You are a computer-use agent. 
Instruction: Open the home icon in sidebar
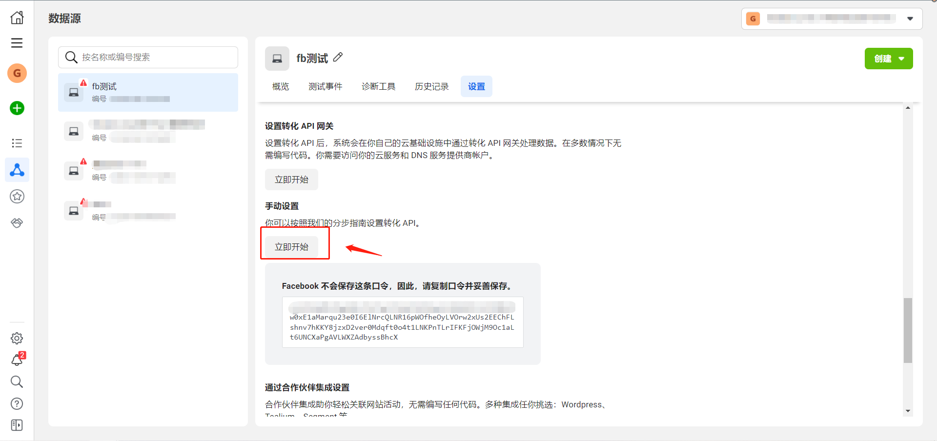click(17, 18)
